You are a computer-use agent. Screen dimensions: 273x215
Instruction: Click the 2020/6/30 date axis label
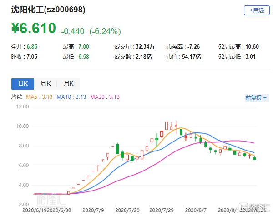pyautogui.click(x=59, y=210)
